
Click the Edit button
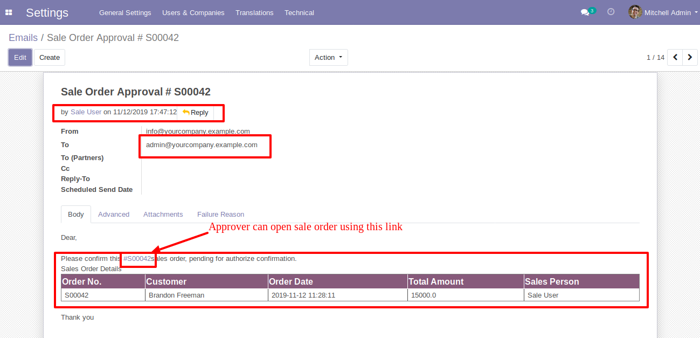[20, 57]
